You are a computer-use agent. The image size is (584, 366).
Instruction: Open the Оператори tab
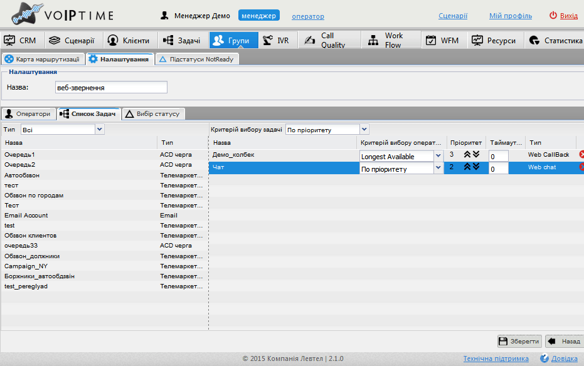click(x=29, y=114)
